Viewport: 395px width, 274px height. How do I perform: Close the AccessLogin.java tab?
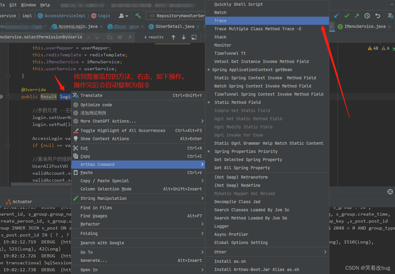[x=101, y=26]
